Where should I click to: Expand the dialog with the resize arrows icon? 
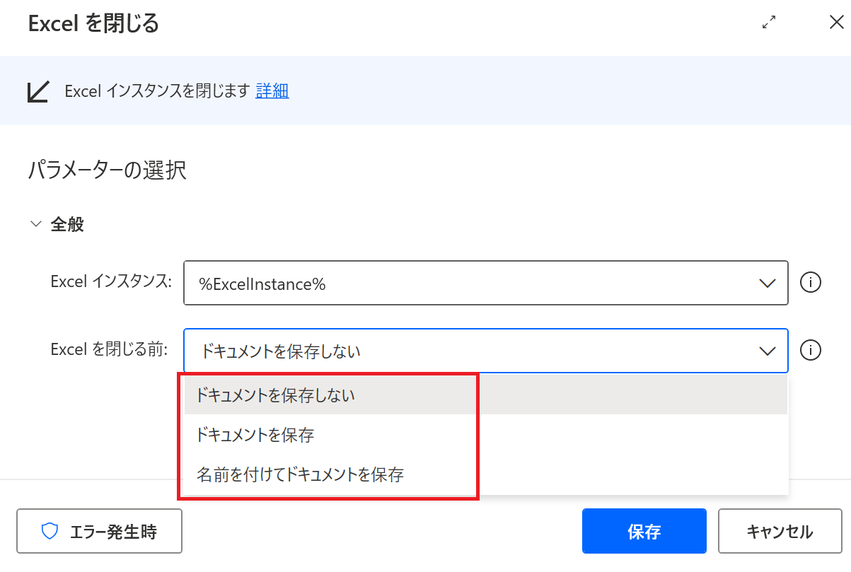pyautogui.click(x=768, y=23)
